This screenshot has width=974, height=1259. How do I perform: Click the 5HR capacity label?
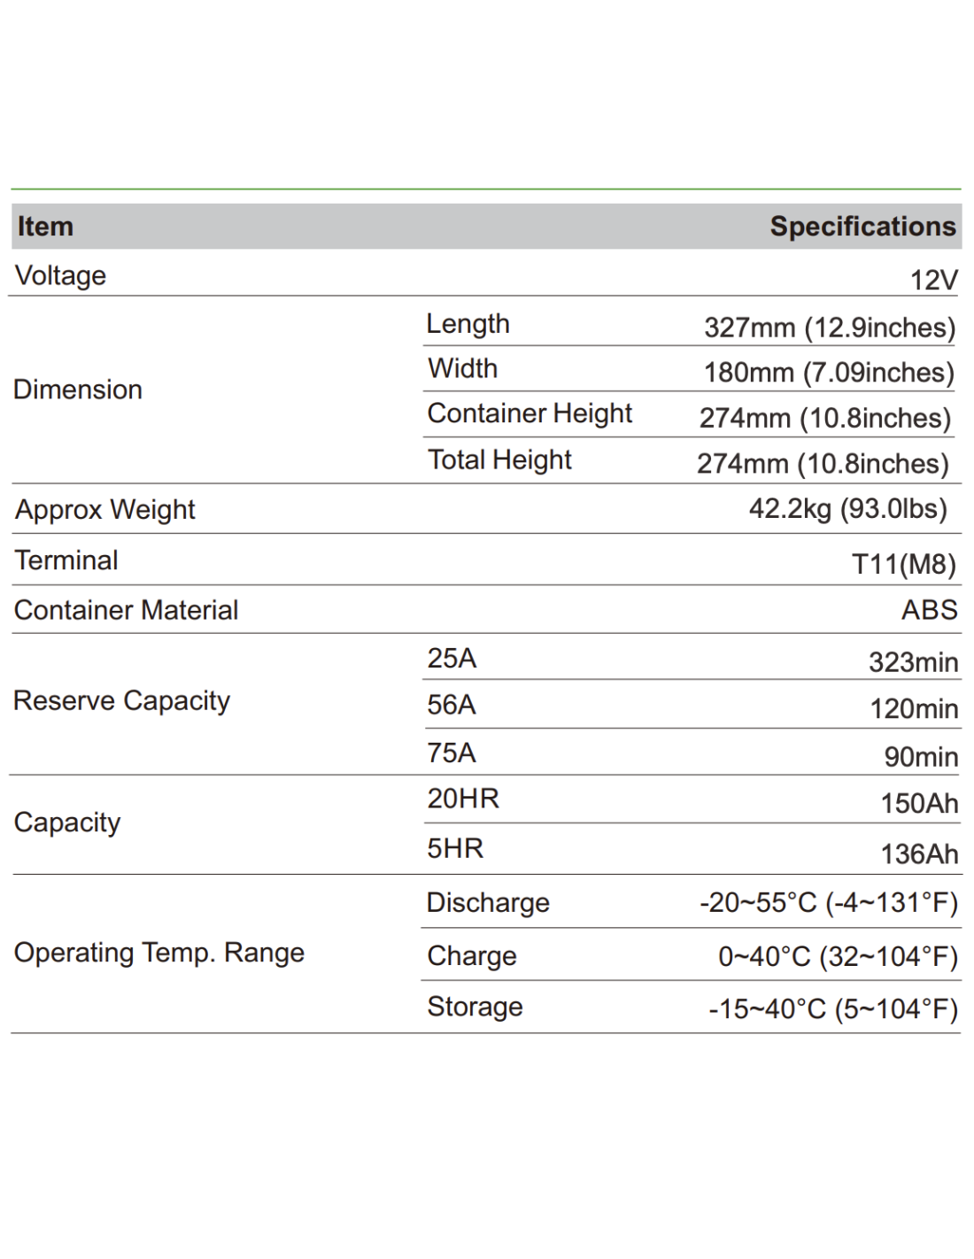(455, 848)
